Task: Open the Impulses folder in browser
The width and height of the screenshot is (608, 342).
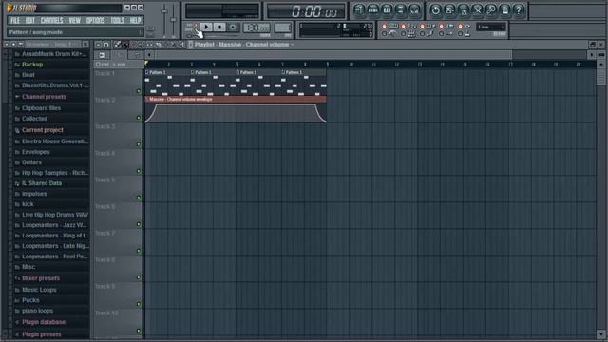Action: tap(34, 194)
